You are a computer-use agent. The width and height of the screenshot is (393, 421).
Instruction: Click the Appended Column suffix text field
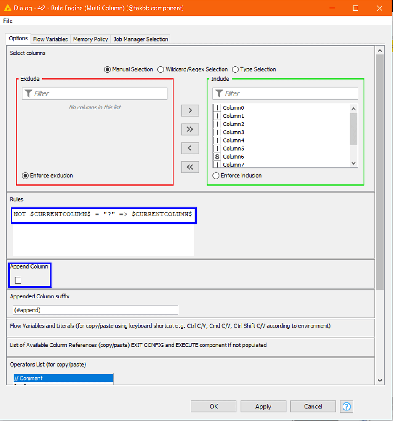(95, 310)
